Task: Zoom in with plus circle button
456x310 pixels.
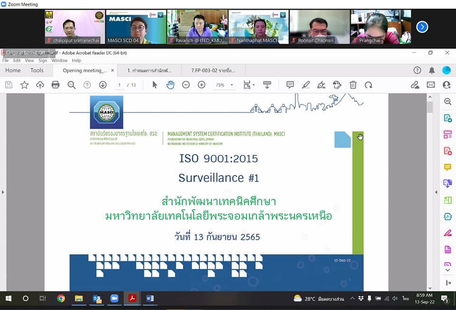Action: click(201, 85)
